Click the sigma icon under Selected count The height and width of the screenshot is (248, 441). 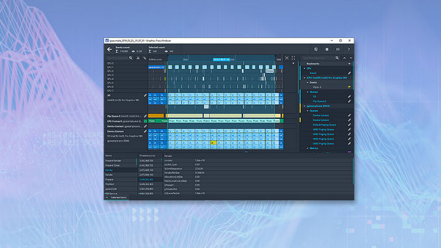(x=150, y=51)
